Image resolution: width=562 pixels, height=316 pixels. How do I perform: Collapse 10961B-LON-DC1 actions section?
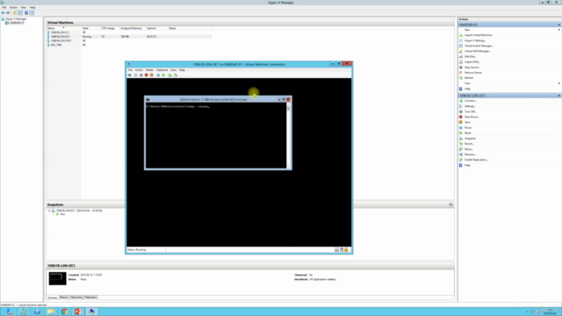(558, 96)
